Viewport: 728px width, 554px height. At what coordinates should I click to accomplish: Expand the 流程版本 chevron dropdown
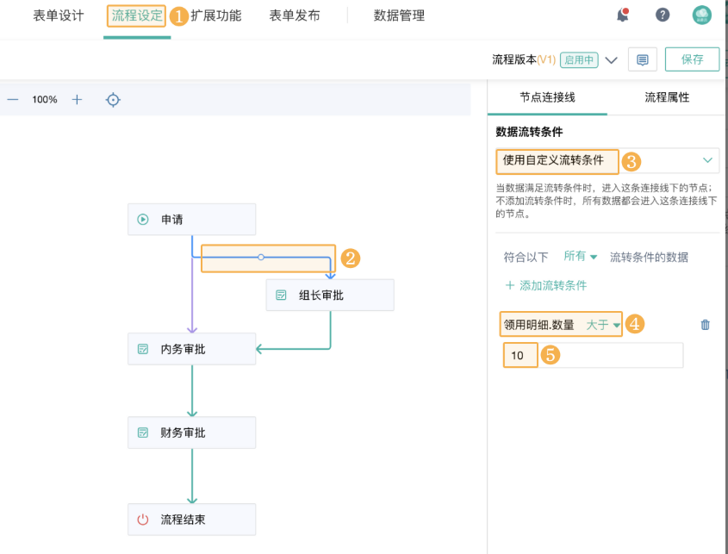[612, 60]
